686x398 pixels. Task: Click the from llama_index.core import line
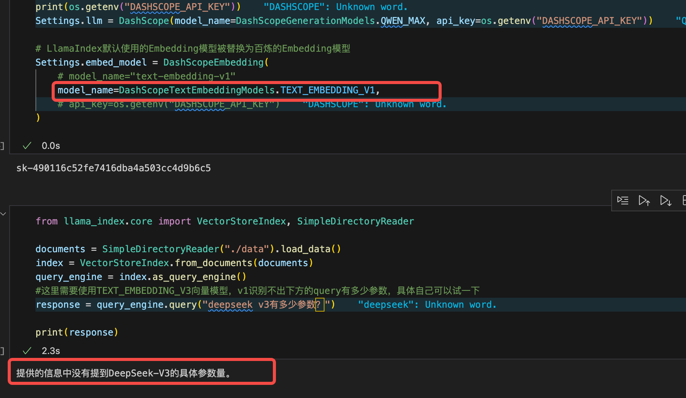click(x=225, y=221)
